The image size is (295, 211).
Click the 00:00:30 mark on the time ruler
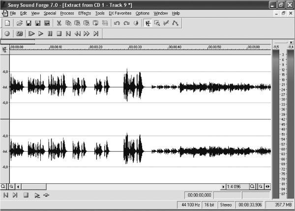point(135,47)
